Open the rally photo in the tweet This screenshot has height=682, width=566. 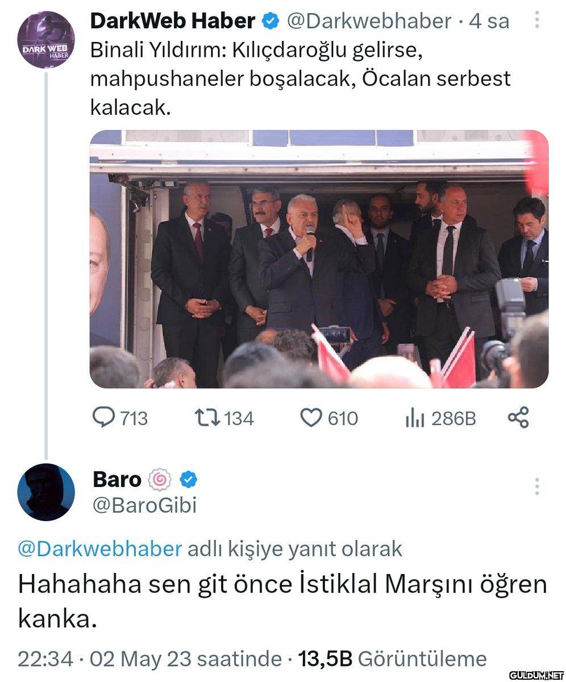(319, 259)
